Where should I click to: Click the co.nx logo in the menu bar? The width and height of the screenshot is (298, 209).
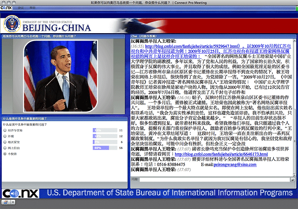6,8
